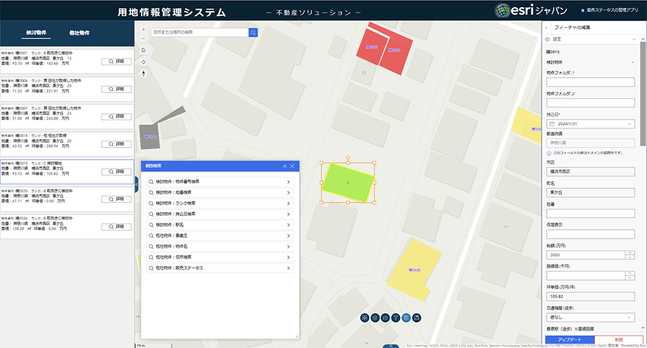647x348 pixels.
Task: Open the filter funnel tool
Action: [x=395, y=318]
